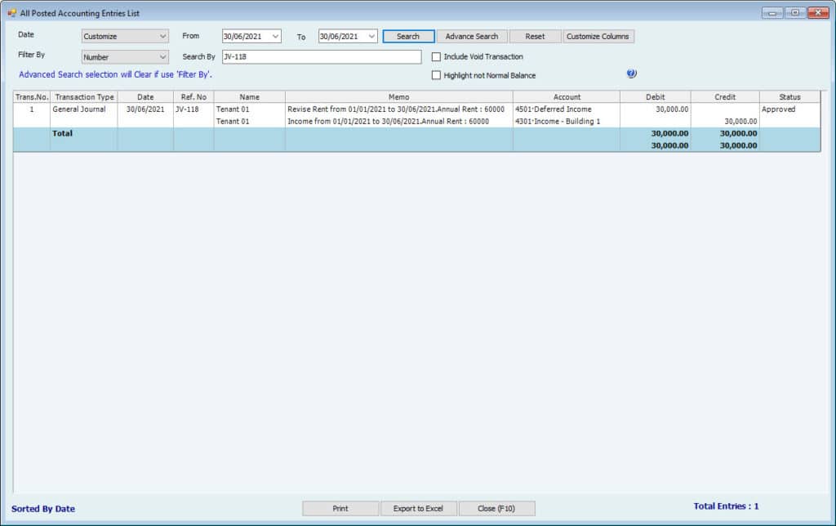Select the Revise Rent memo cell
The width and height of the screenshot is (836, 526).
(x=398, y=109)
